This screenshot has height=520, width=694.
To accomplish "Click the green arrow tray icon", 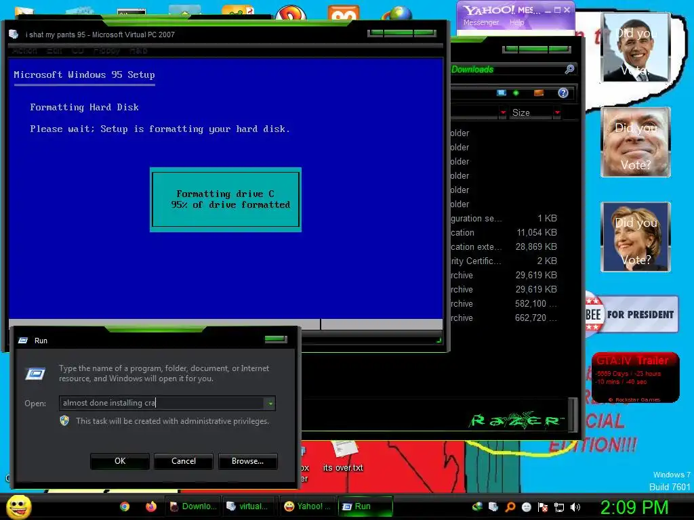I will 477,507.
